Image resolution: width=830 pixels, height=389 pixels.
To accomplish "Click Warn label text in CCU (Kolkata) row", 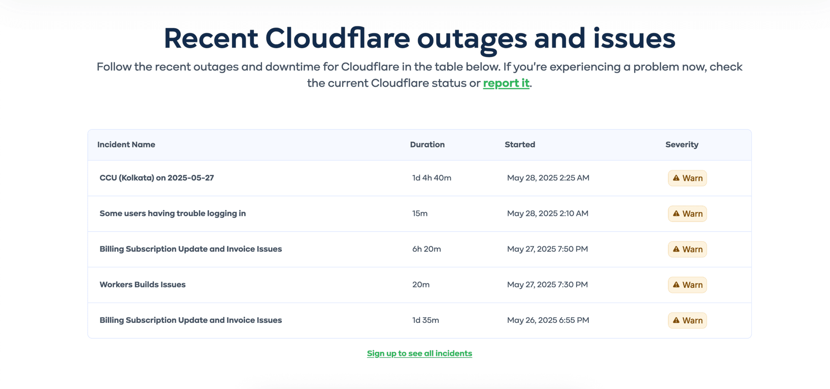I will 692,178.
